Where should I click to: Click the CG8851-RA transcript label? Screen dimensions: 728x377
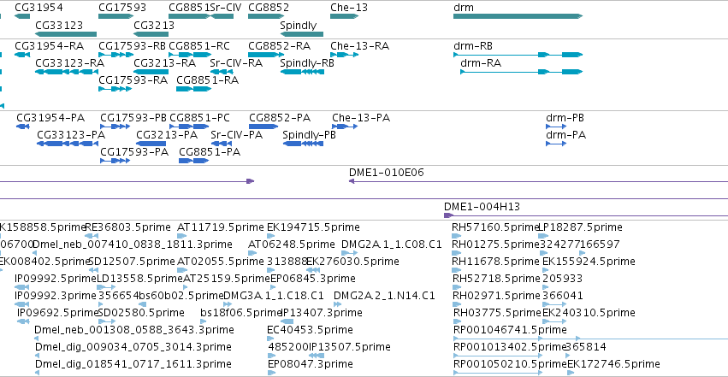tap(207, 80)
